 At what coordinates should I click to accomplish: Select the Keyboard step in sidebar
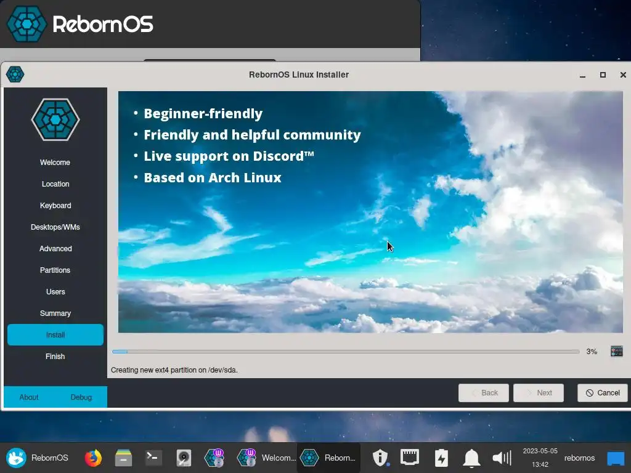55,206
